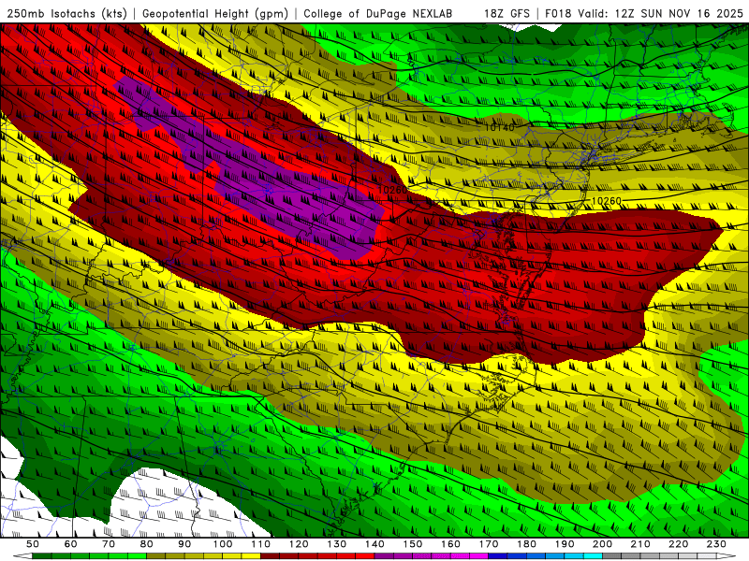Click the "200" color scale value
The height and width of the screenshot is (561, 749).
602,544
